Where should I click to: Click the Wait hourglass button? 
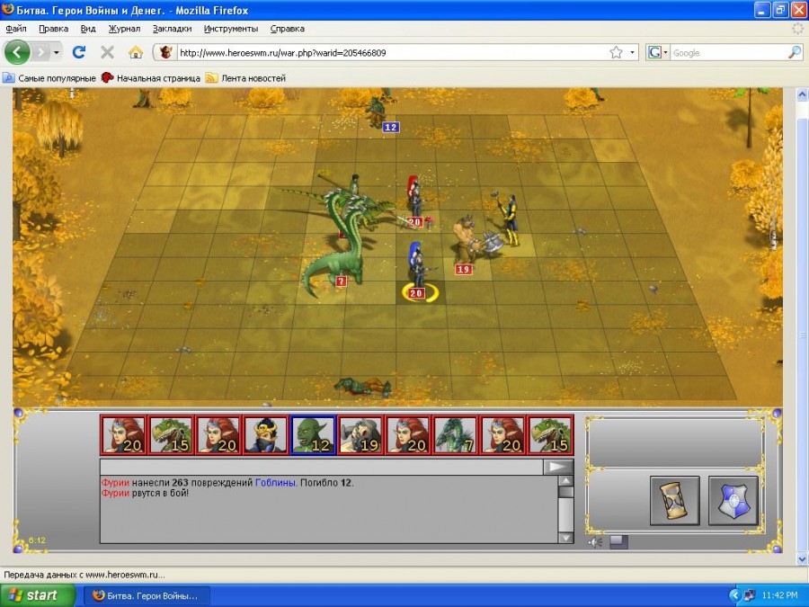(x=674, y=501)
